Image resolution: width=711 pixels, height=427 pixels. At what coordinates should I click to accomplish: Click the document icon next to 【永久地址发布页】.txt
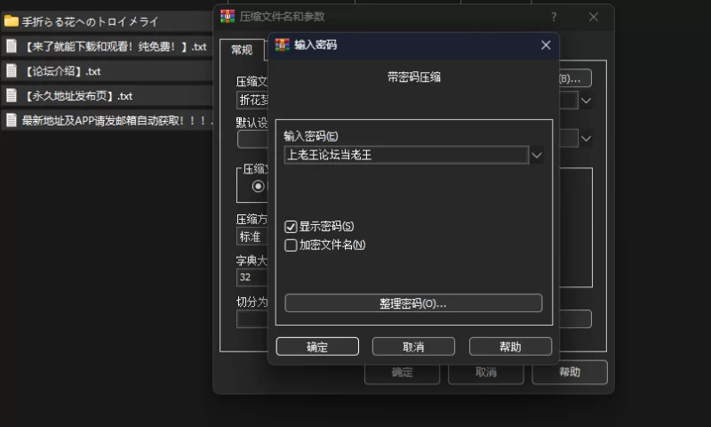pyautogui.click(x=12, y=95)
